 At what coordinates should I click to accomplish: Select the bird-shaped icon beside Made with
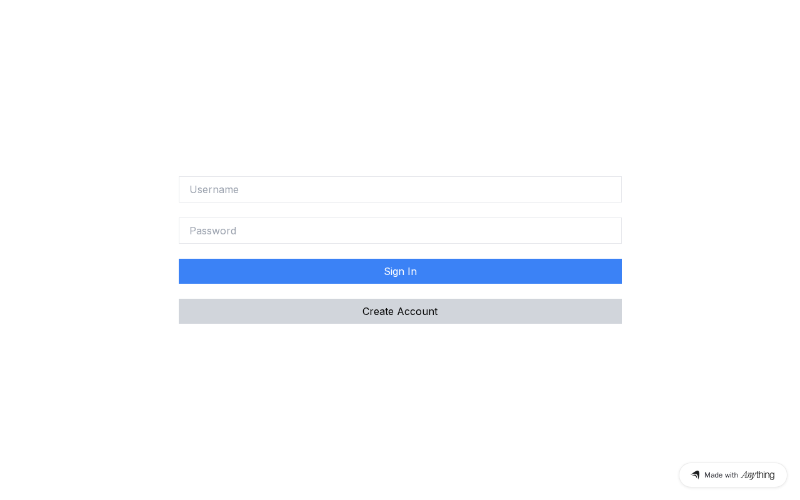tap(695, 475)
